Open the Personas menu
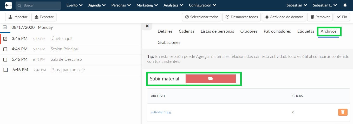The image size is (353, 124). click(121, 5)
